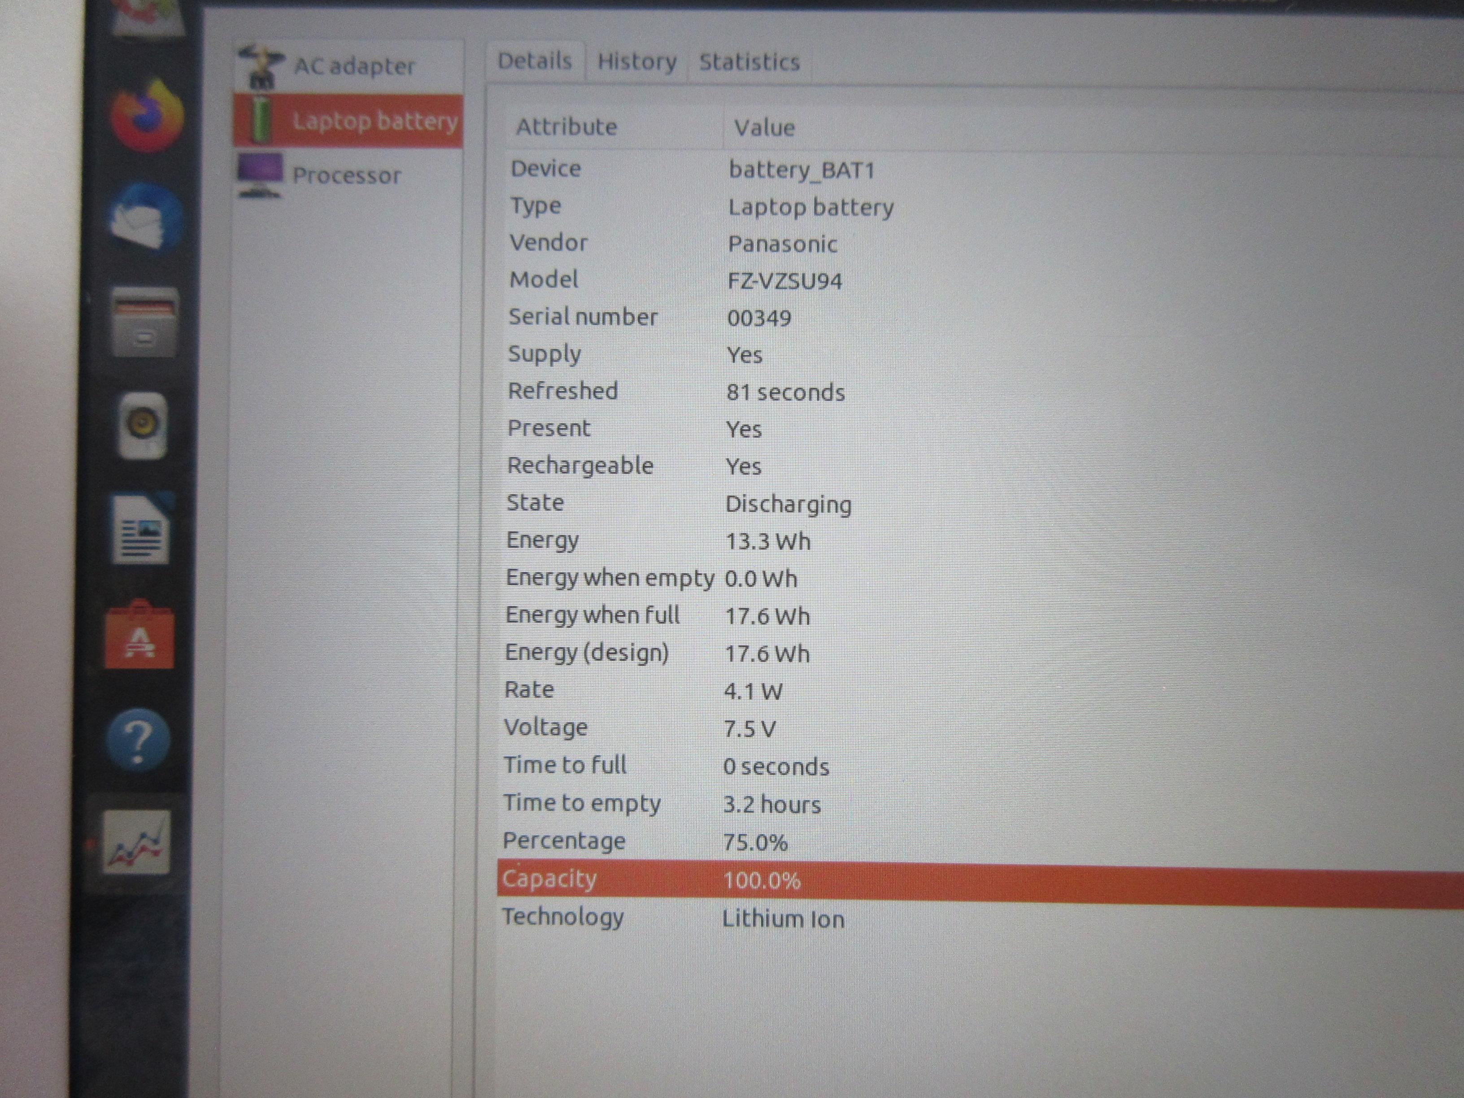Click the serial value 00349
Viewport: 1464px width, 1098px height.
tap(759, 318)
